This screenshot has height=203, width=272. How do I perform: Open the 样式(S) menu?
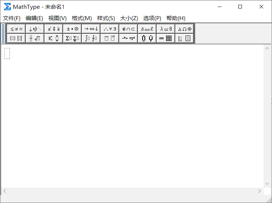point(106,18)
